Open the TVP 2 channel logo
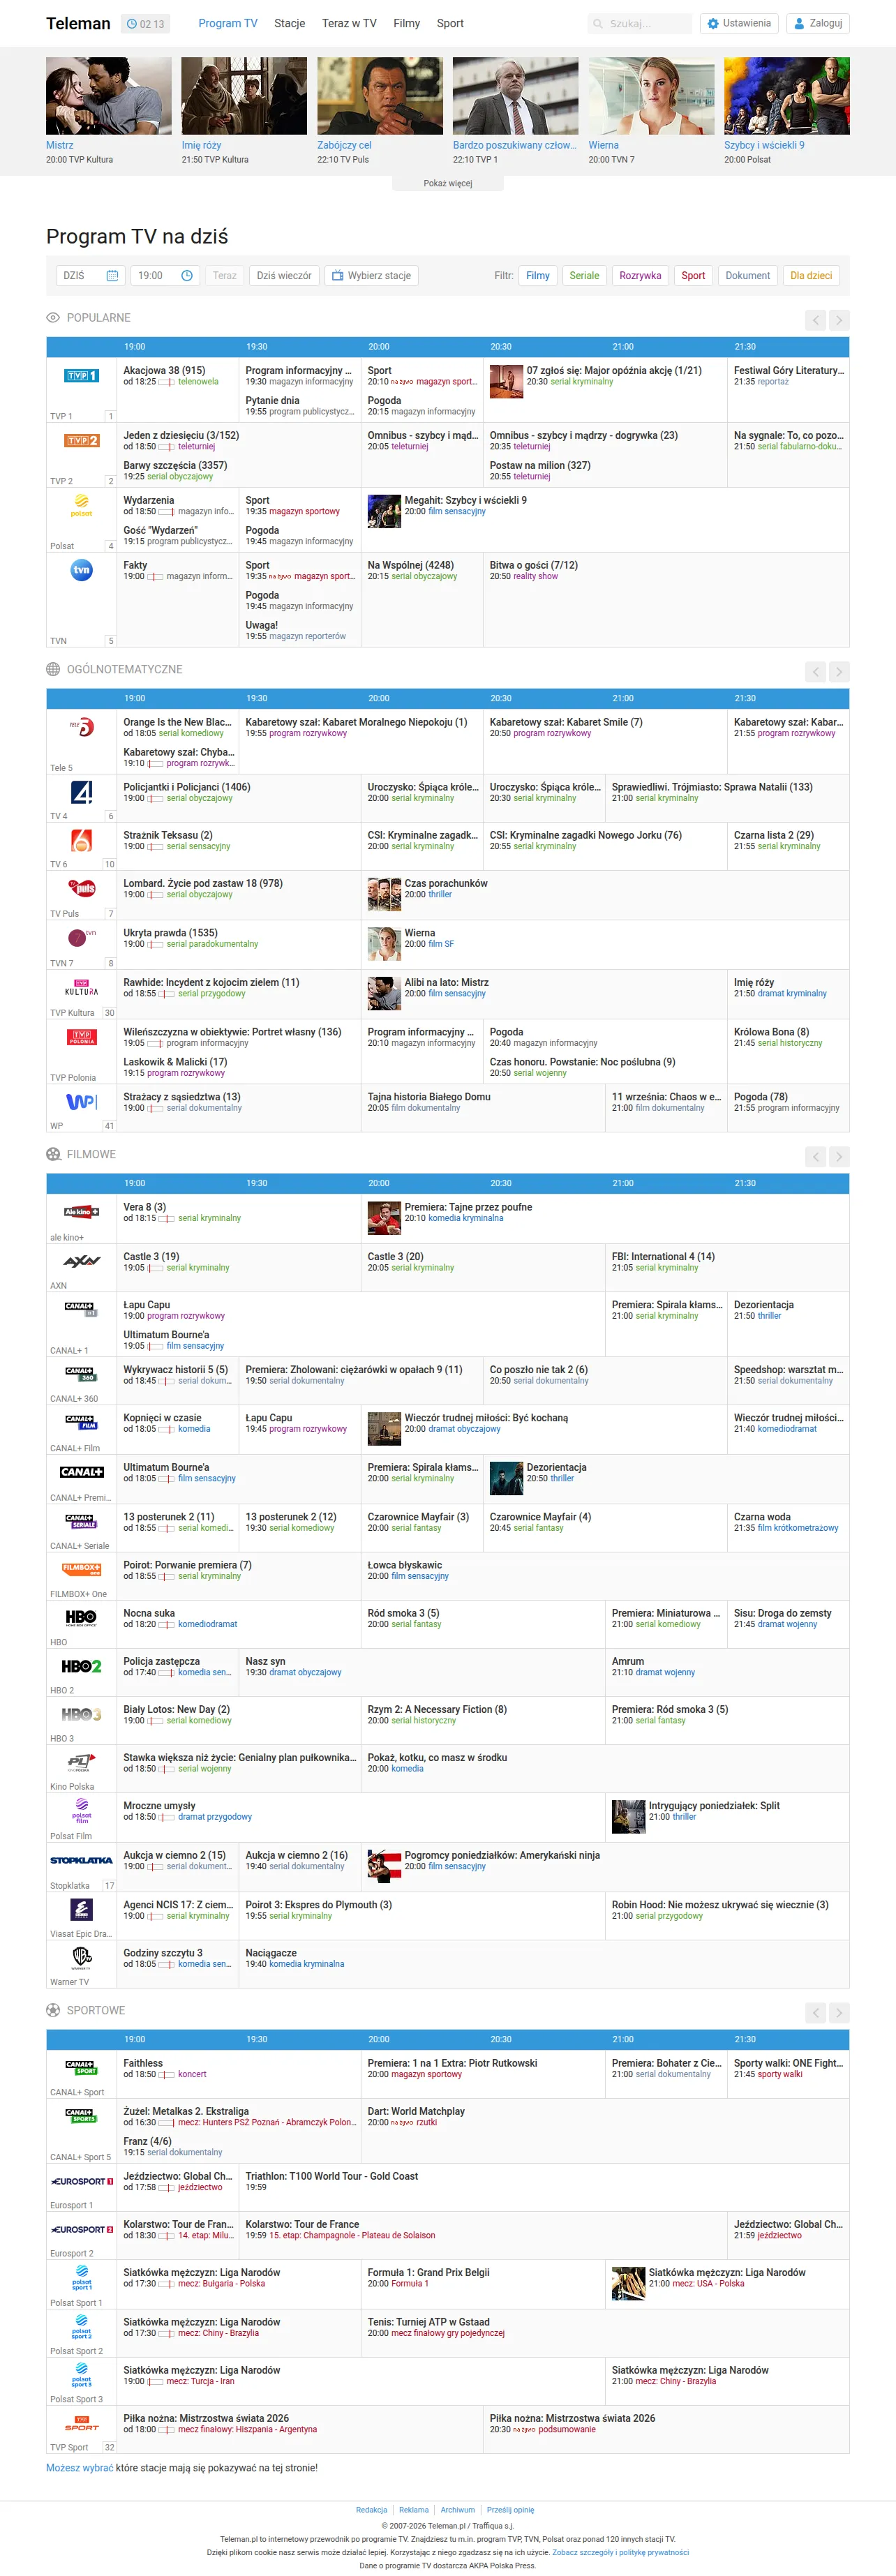The height and width of the screenshot is (2576, 896). (81, 441)
